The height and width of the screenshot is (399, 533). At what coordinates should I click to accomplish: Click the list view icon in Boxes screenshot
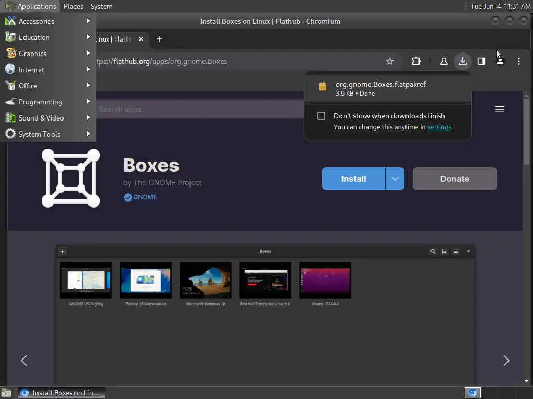pyautogui.click(x=445, y=251)
